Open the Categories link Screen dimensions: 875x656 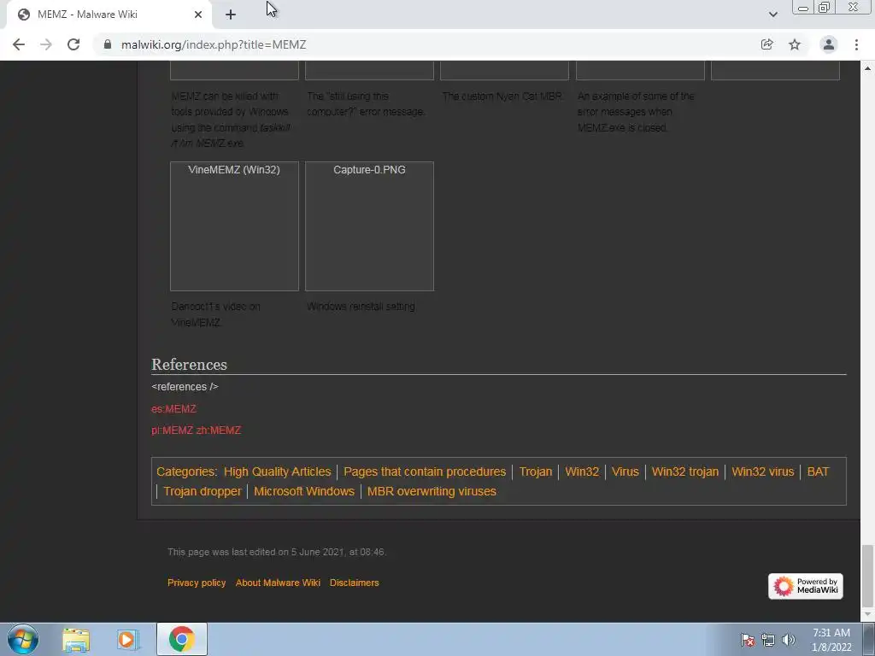click(x=186, y=471)
